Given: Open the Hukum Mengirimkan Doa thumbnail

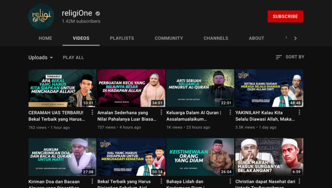Looking at the screenshot, I should [62, 157].
